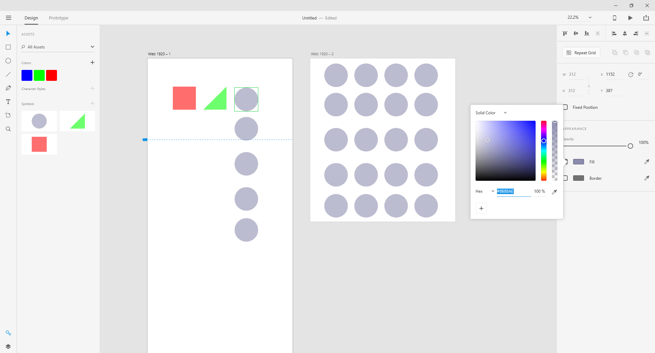Select the Rectangle tool
Screen dimensions: 655x353
point(8,47)
